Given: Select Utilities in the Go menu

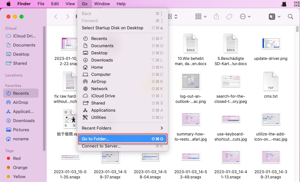Looking at the screenshot, I should (x=122, y=118).
